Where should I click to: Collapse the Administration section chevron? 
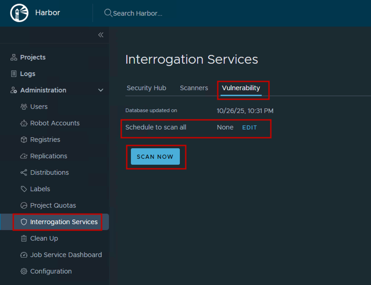101,90
